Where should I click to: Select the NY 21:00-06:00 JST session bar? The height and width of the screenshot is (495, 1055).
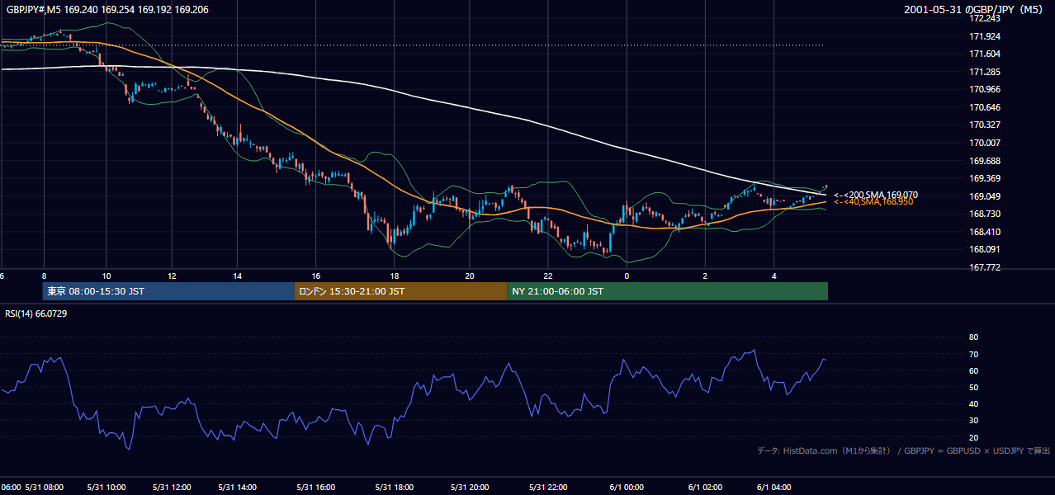point(667,291)
